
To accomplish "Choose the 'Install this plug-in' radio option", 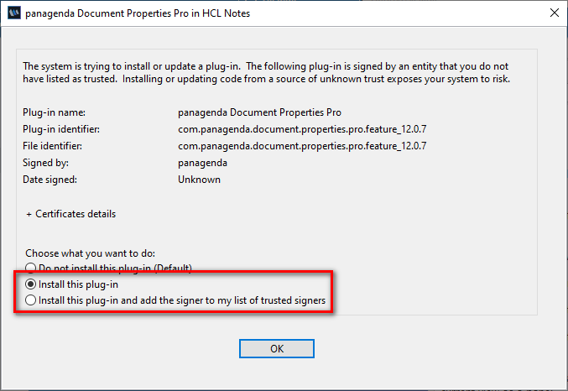I will [31, 284].
